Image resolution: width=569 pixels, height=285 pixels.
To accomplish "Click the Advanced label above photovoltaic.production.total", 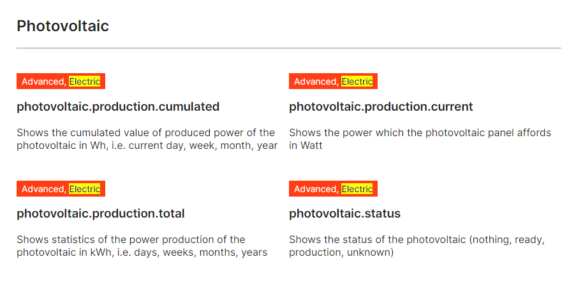I will pos(43,189).
